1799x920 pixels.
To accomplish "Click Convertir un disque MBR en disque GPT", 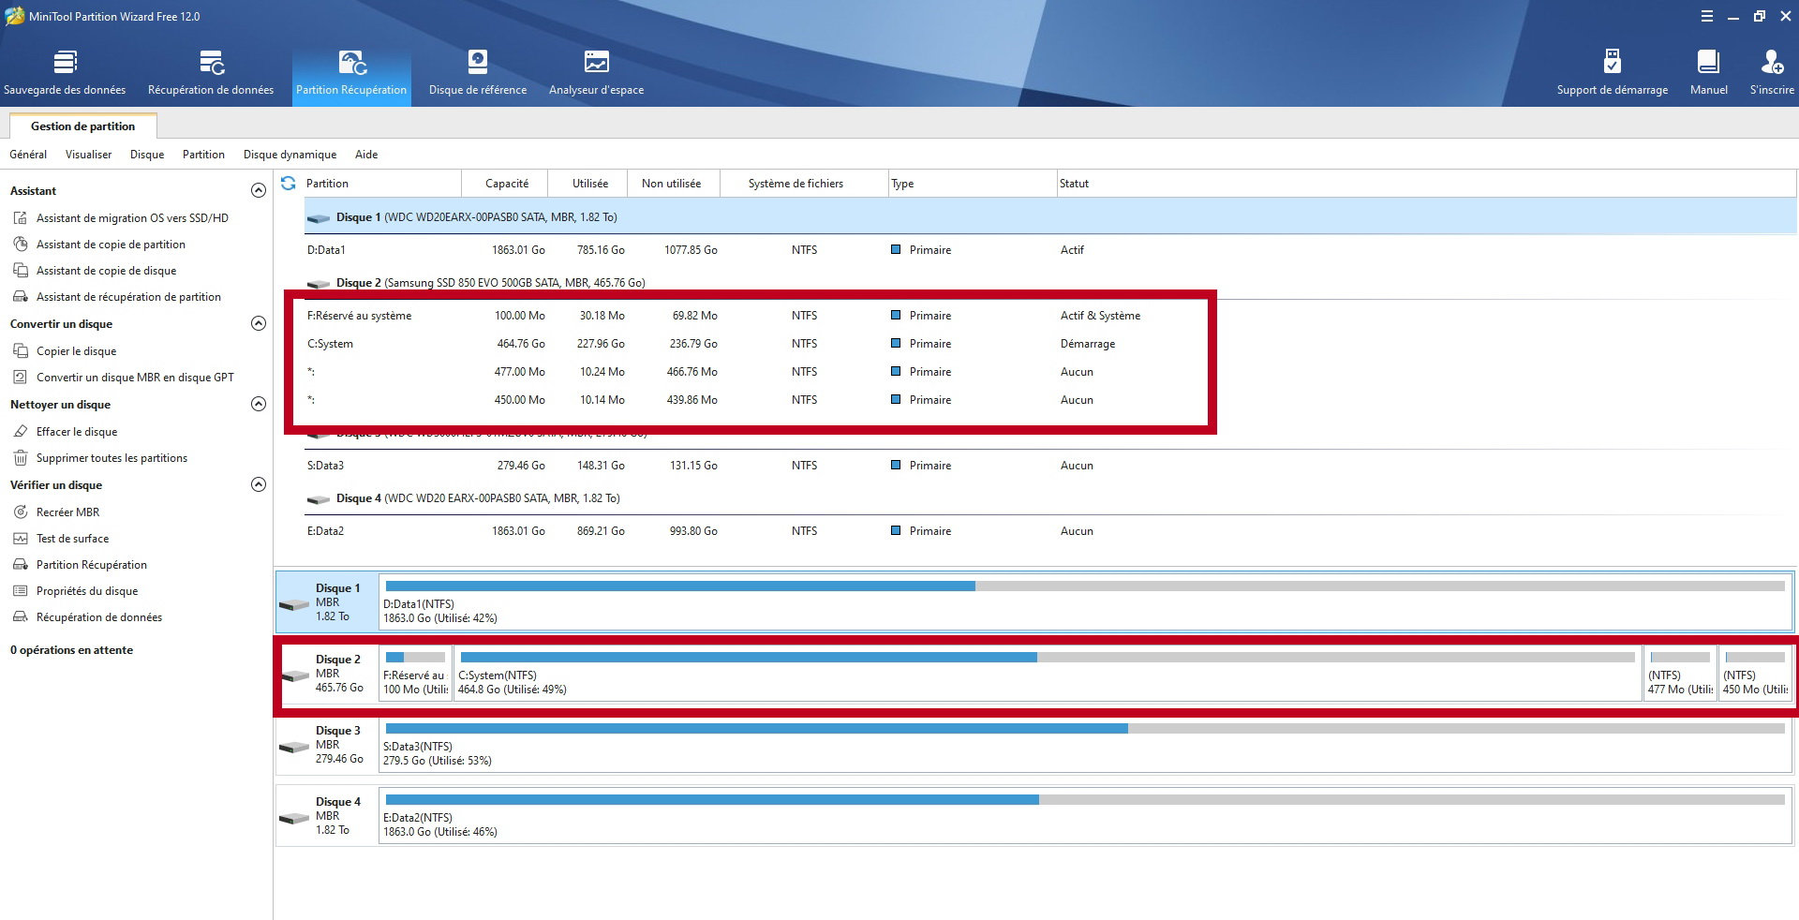I will pyautogui.click(x=135, y=378).
